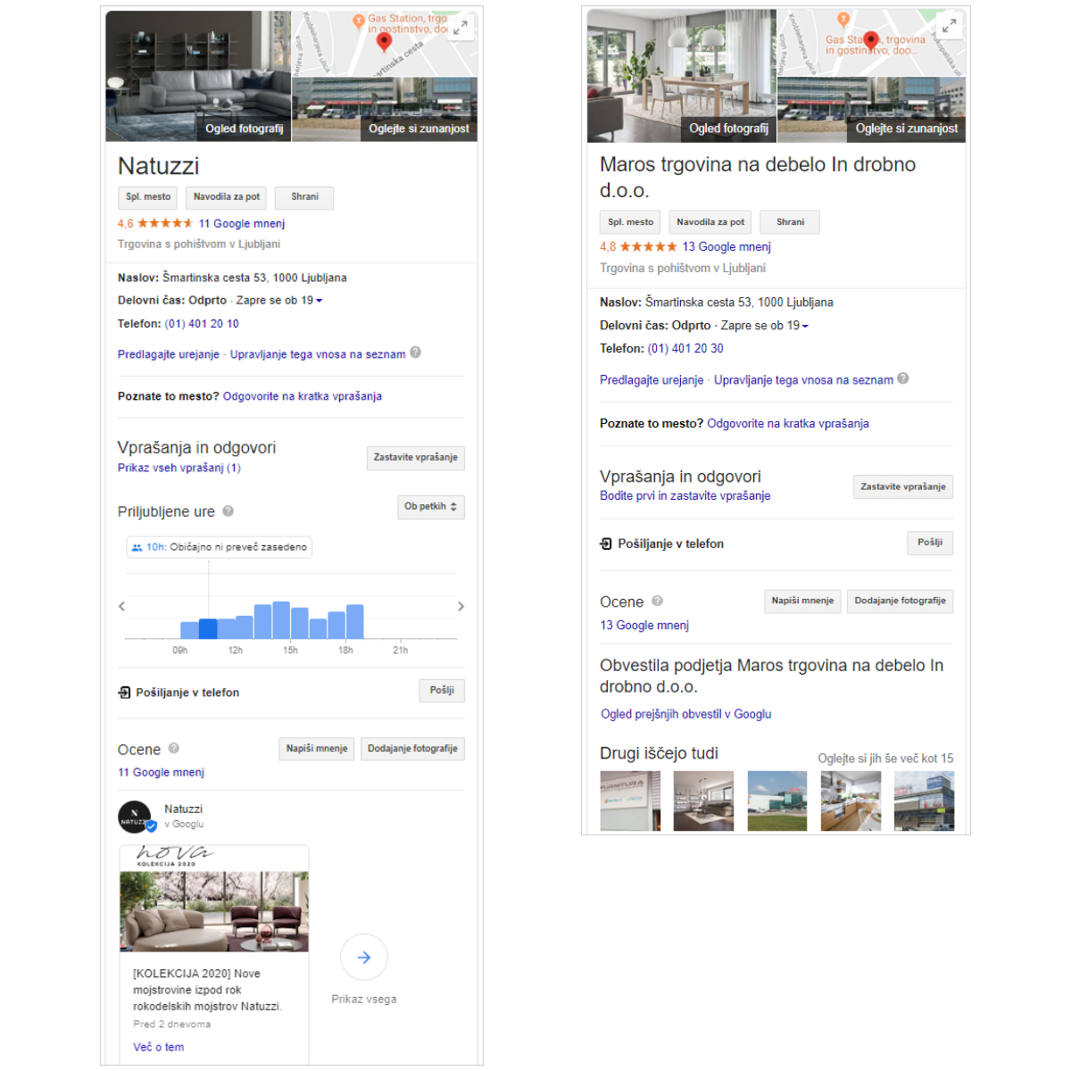The image size is (1071, 1071).
Task: Click next arrow on popular times chart
Action: pos(461,607)
